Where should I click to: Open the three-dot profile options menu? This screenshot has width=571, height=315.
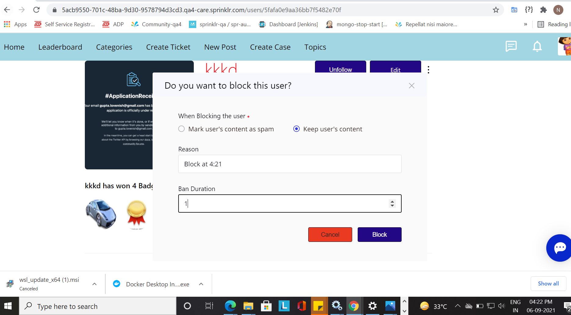pos(428,70)
